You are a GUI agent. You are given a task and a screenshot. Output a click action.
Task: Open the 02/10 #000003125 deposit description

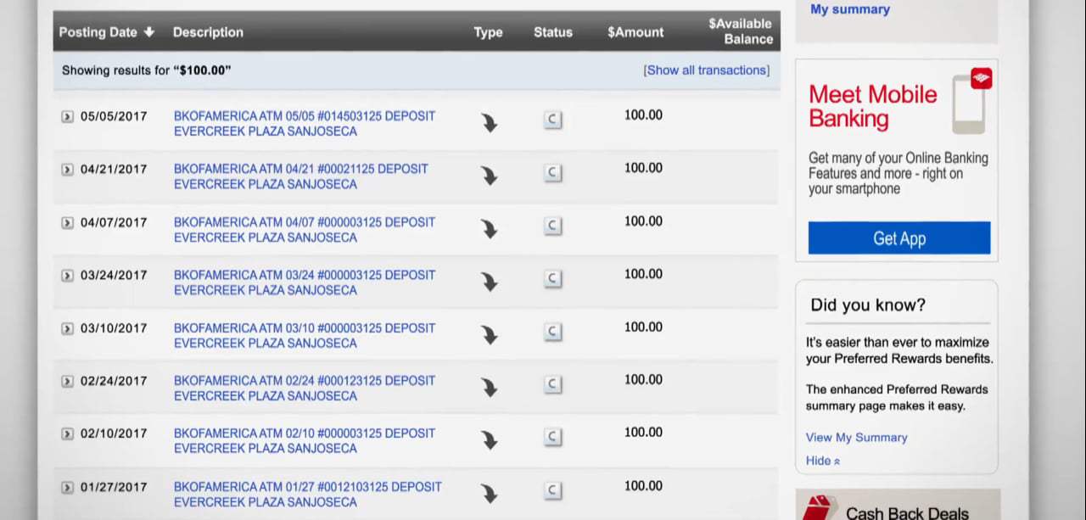[x=305, y=441]
